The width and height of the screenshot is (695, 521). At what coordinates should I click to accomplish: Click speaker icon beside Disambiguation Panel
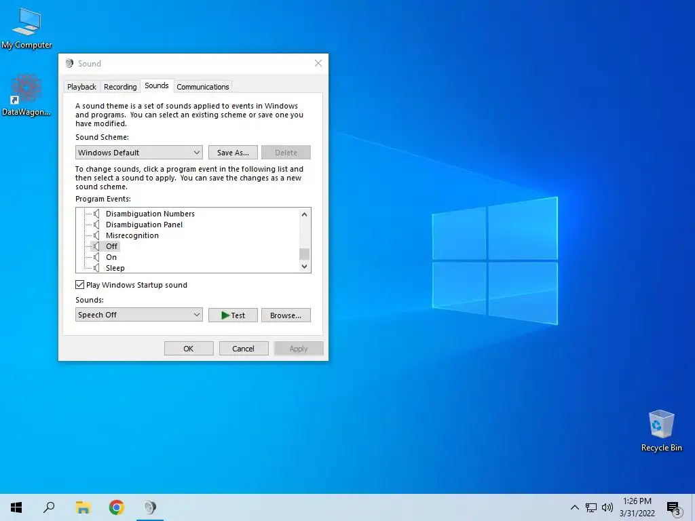point(96,225)
